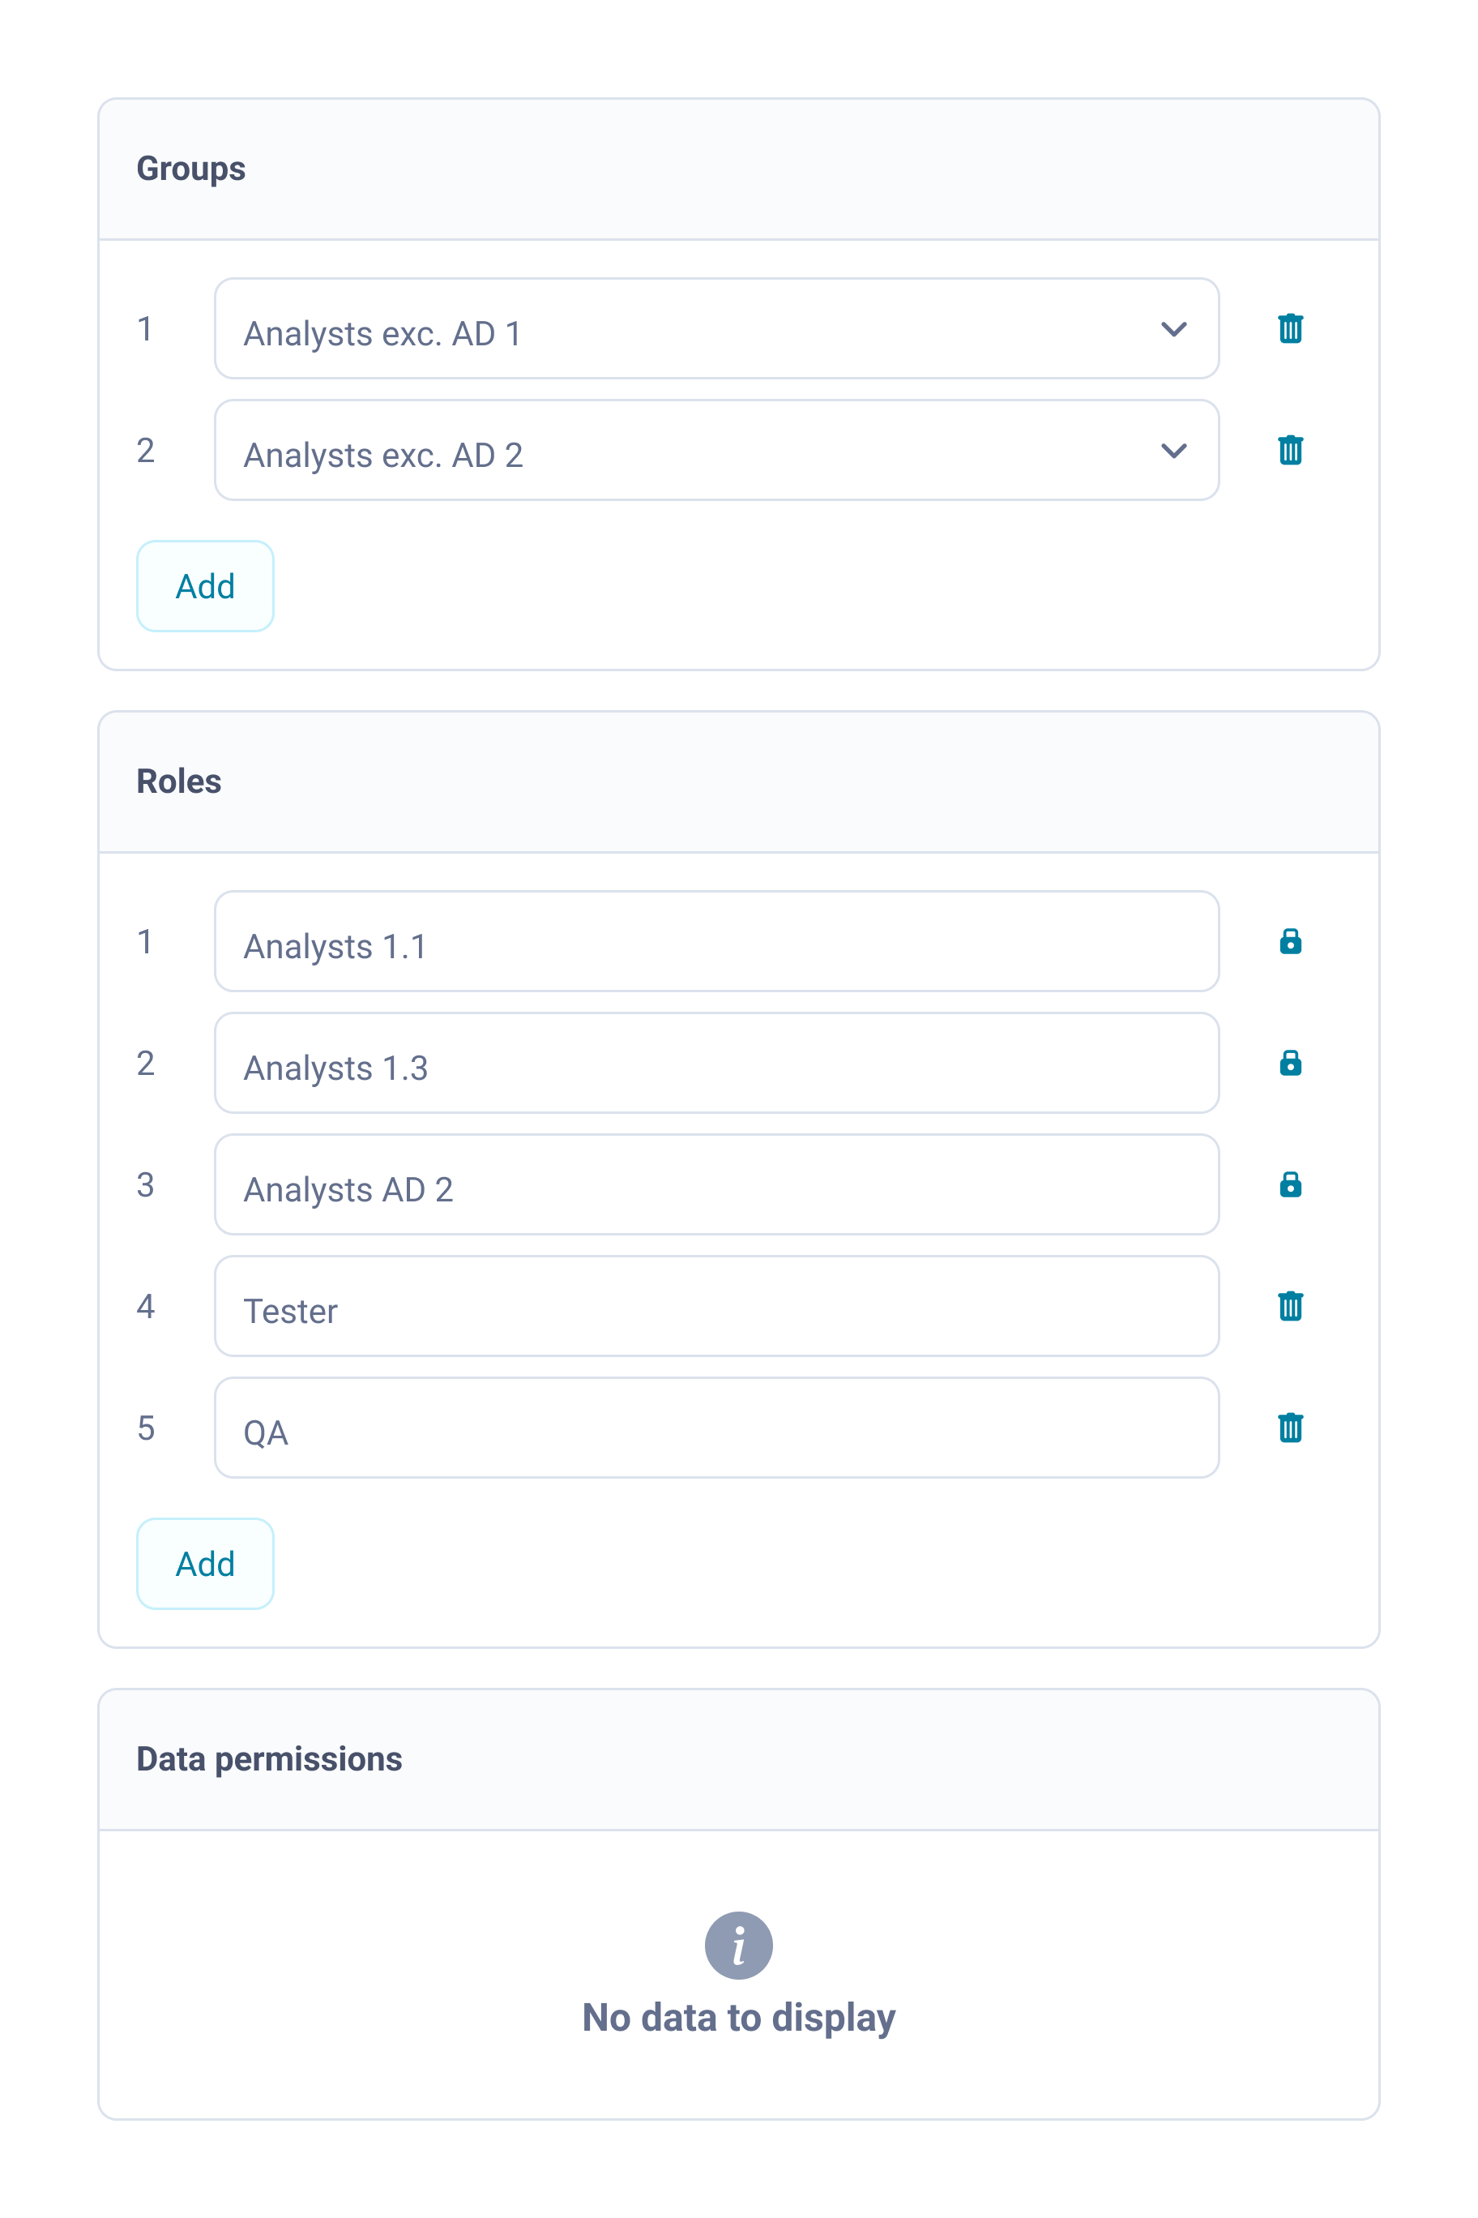Delete the Analysts exc. AD 1 group
This screenshot has height=2218, width=1478.
click(1289, 329)
